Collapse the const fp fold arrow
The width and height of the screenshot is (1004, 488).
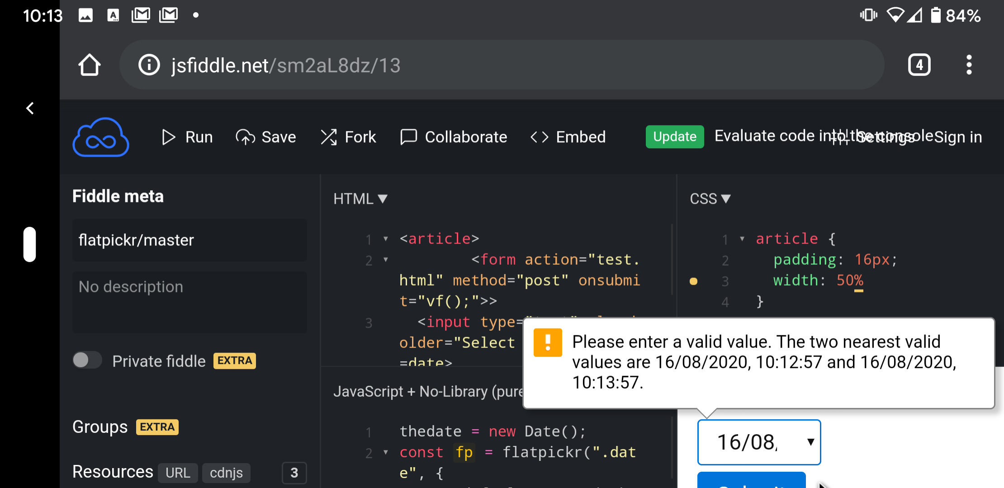(x=386, y=452)
